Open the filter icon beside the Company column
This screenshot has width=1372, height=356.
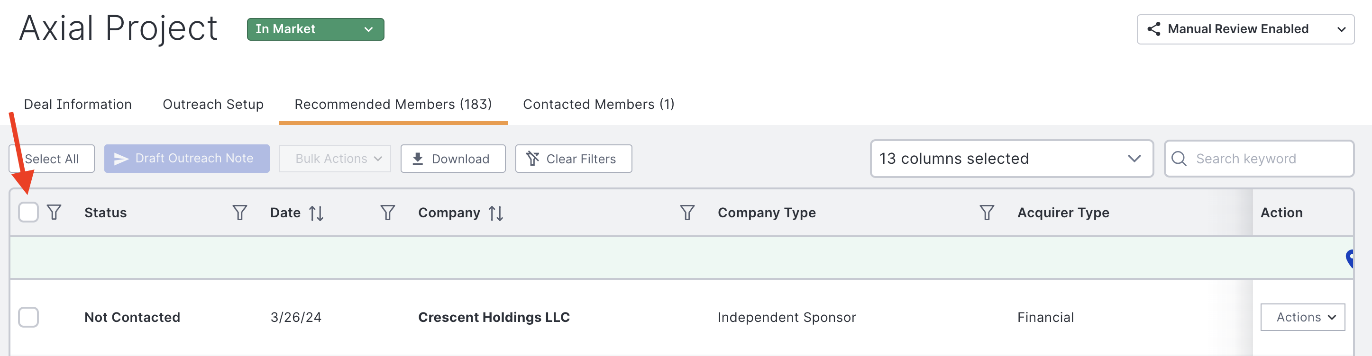click(388, 213)
